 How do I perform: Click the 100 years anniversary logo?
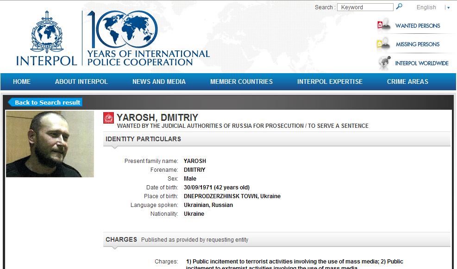[x=148, y=38]
